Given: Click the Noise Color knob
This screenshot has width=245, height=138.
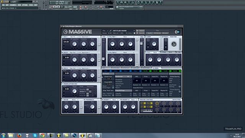Looking at the screenshot, I should [x=66, y=107].
